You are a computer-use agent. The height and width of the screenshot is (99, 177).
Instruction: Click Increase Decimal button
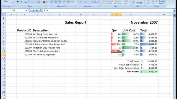94,2
